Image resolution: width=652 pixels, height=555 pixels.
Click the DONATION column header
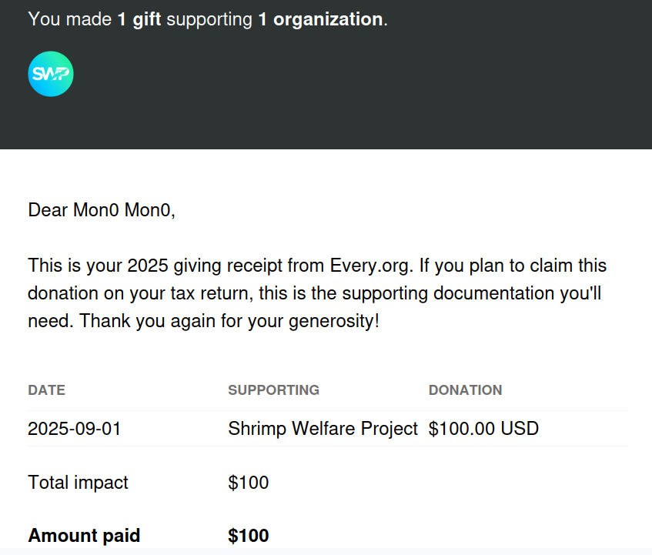[x=465, y=390]
